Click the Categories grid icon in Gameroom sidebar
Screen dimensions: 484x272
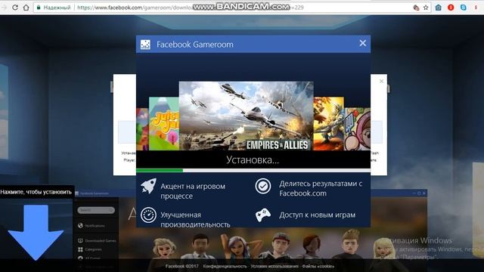pyautogui.click(x=80, y=249)
